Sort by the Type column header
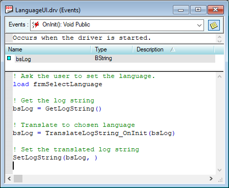 [112, 49]
